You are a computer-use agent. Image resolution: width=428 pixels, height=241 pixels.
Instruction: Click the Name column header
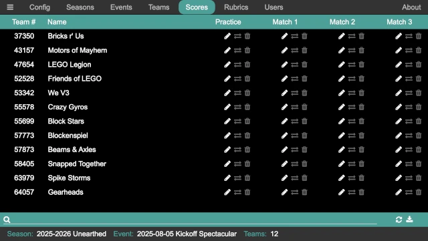coord(57,22)
